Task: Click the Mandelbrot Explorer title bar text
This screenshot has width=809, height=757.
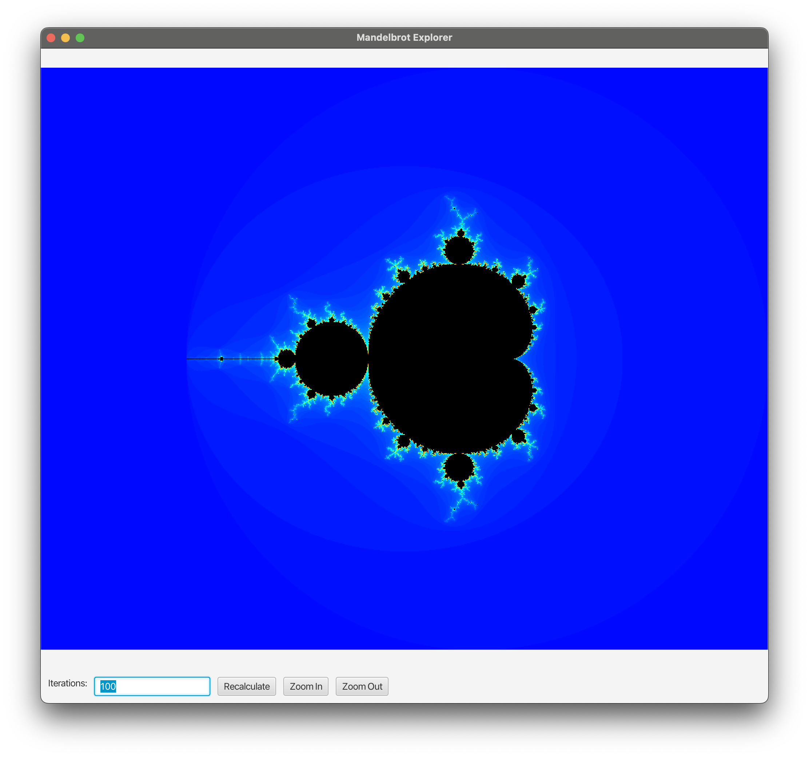Action: click(x=404, y=37)
